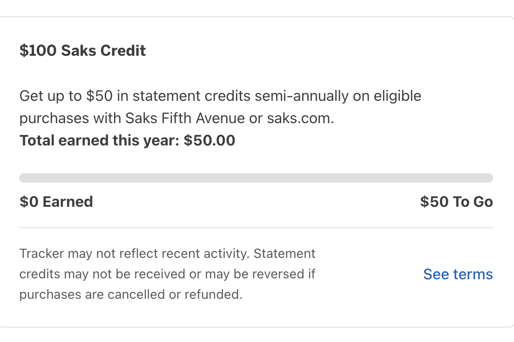Select the credit progress bar
This screenshot has height=342, width=514.
[x=256, y=177]
